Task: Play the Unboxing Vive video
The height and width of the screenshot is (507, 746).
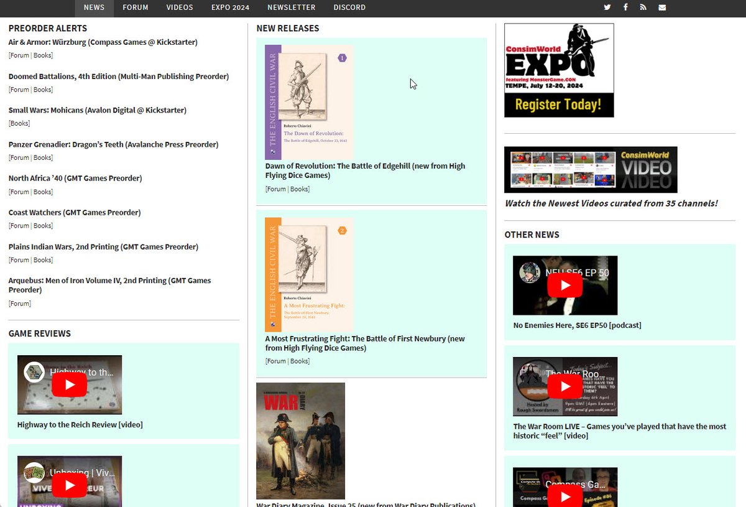Action: coord(69,485)
